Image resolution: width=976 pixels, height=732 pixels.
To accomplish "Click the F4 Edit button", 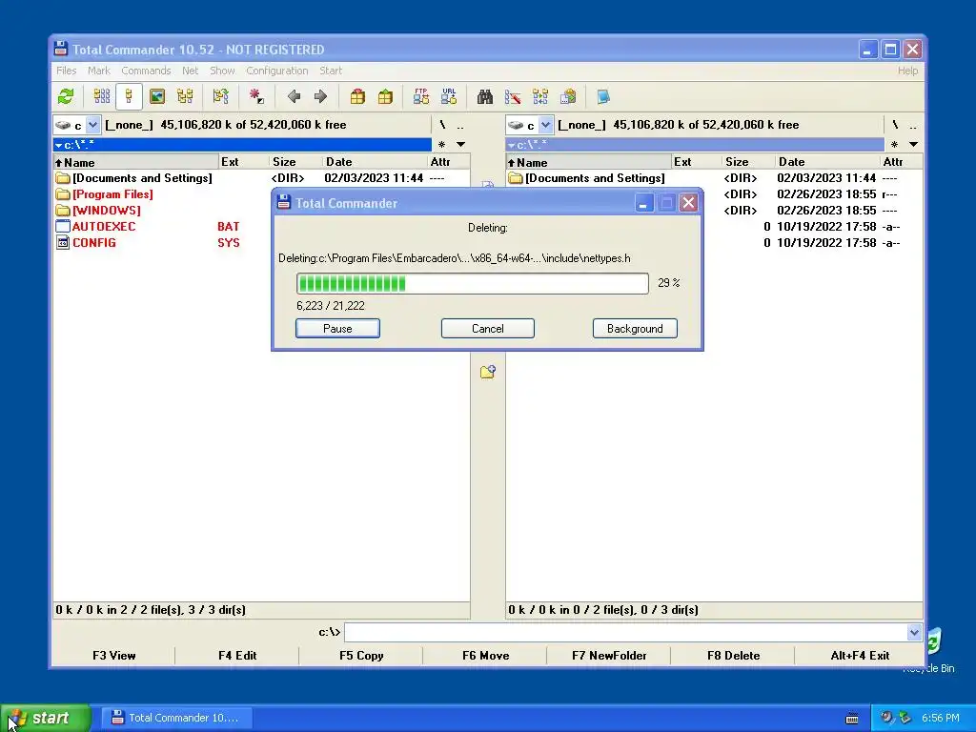I will [x=237, y=656].
